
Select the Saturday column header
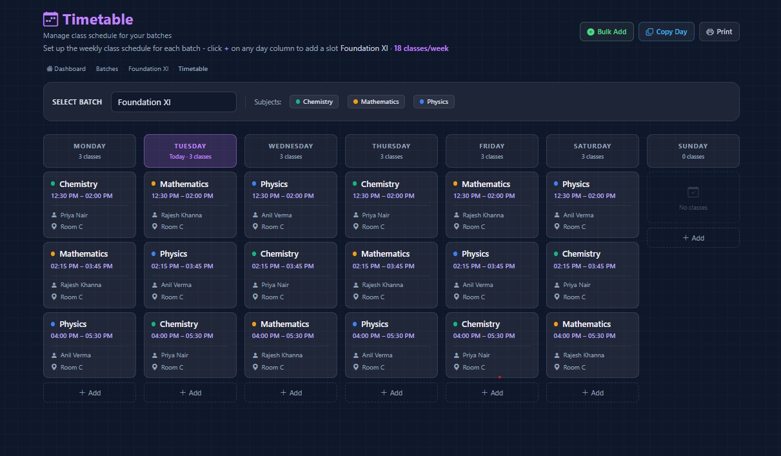pos(593,151)
